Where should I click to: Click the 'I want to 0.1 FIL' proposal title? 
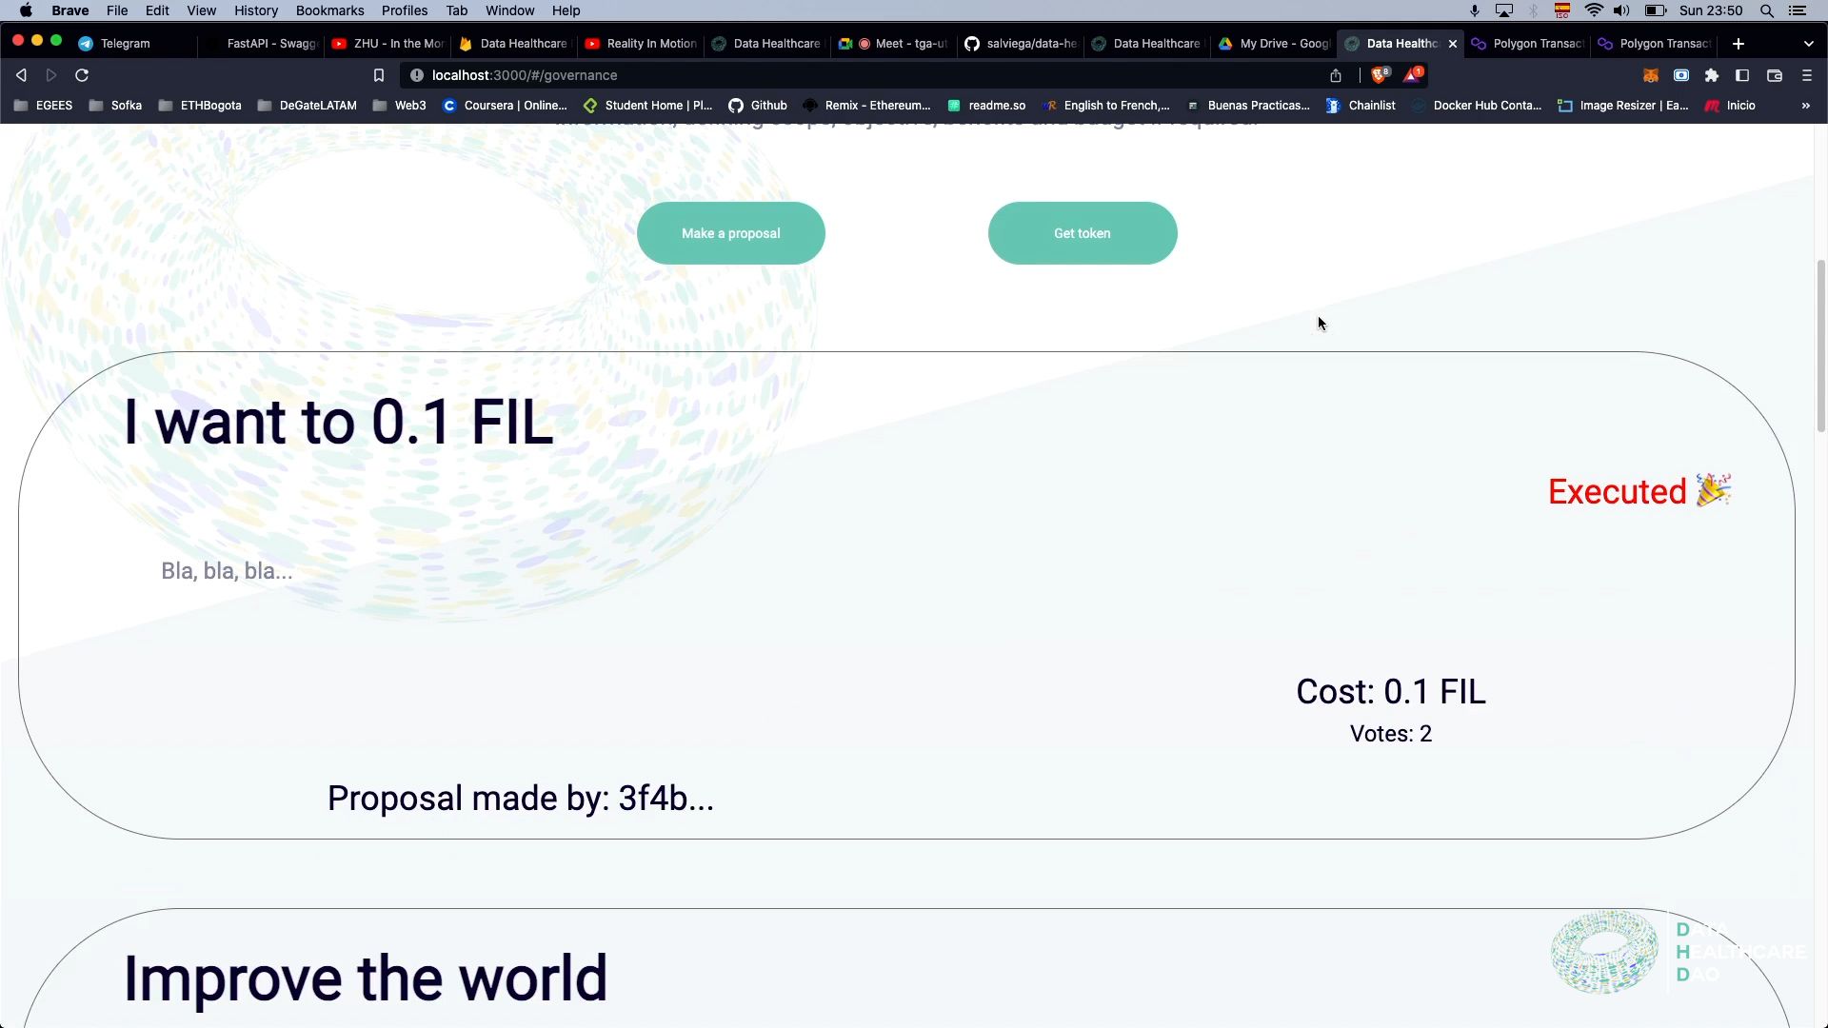pos(338,423)
